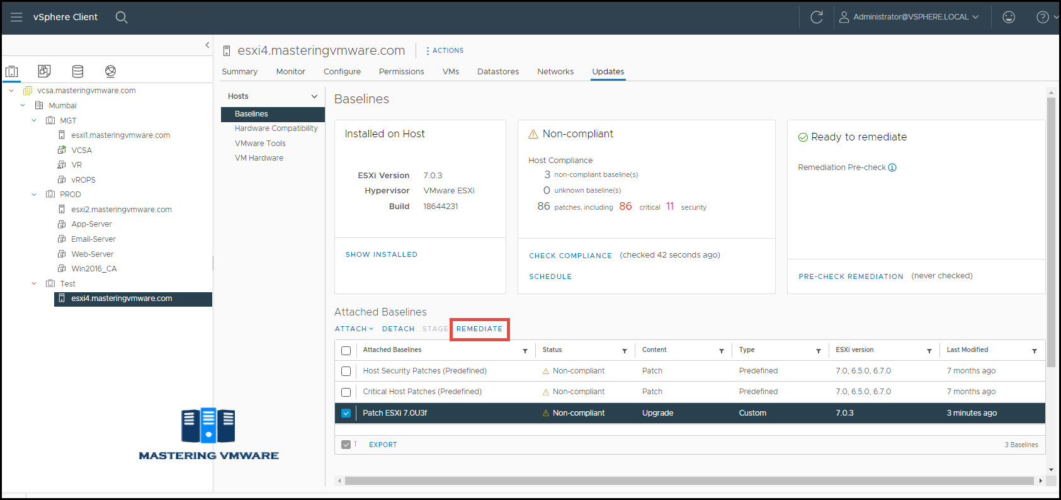Click the esxi4 host icon in title

coord(227,51)
